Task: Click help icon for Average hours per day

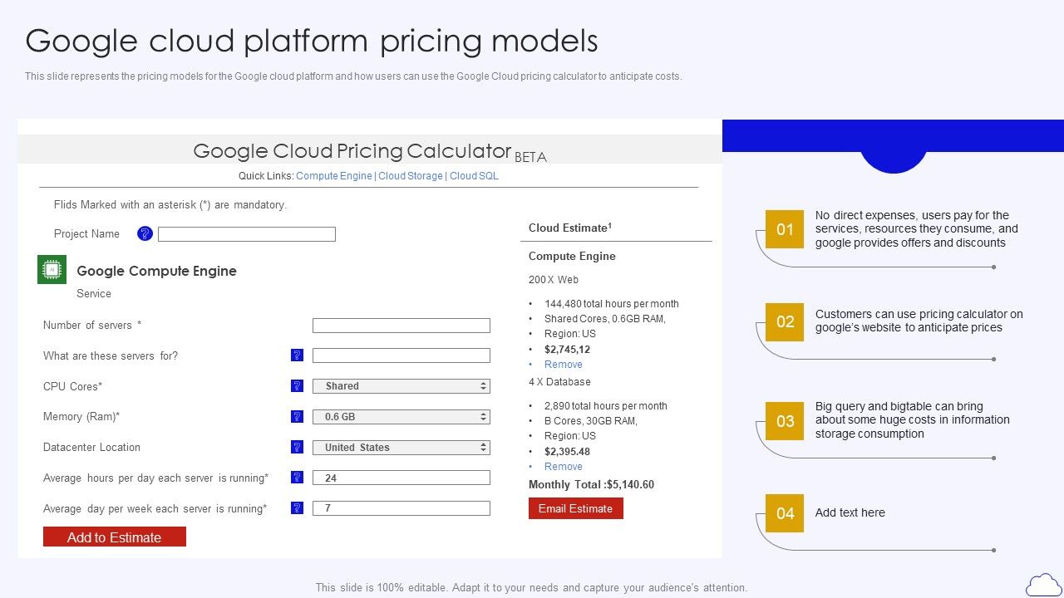Action: 297,478
